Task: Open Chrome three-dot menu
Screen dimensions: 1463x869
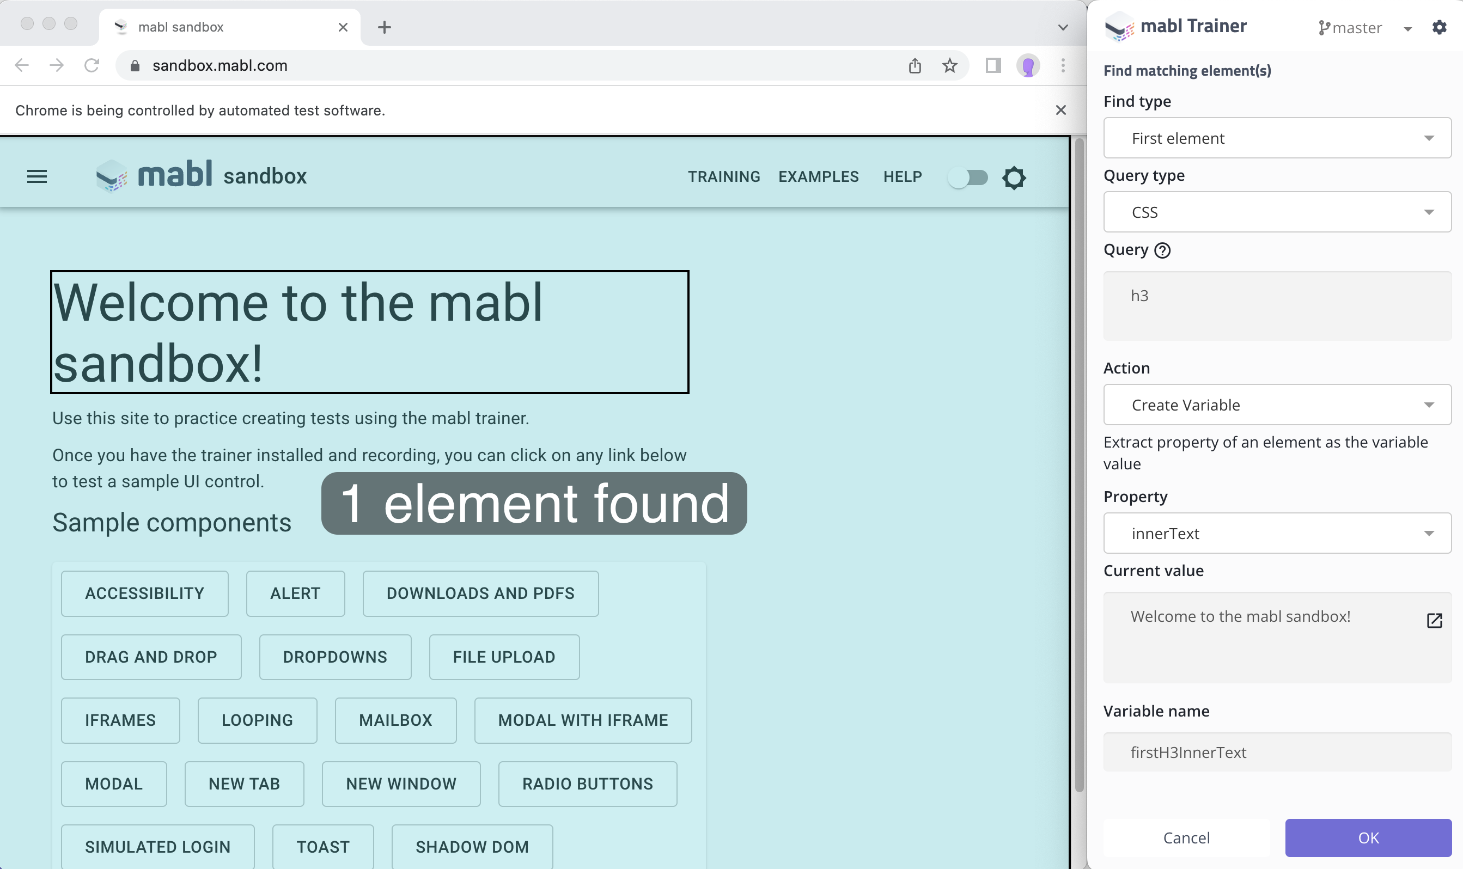Action: 1063,65
